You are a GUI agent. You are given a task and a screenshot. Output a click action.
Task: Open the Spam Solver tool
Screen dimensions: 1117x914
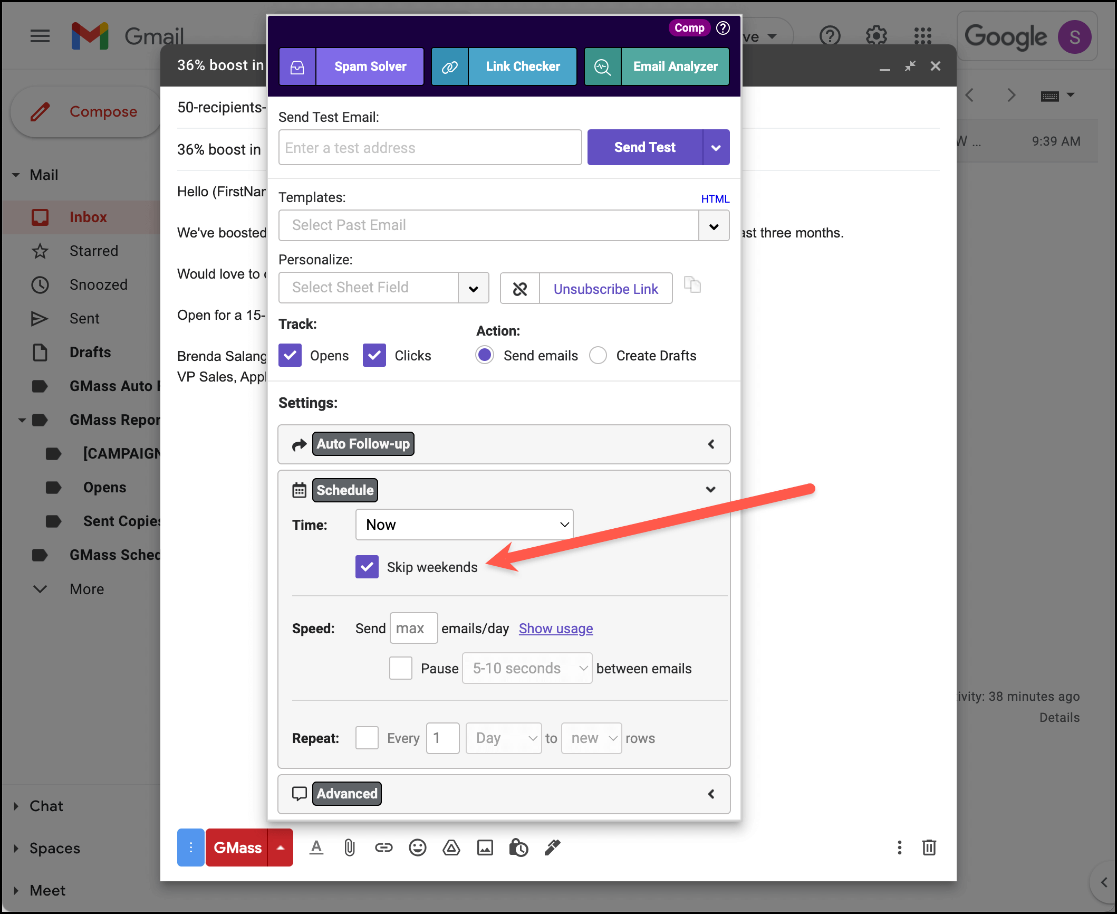(351, 66)
